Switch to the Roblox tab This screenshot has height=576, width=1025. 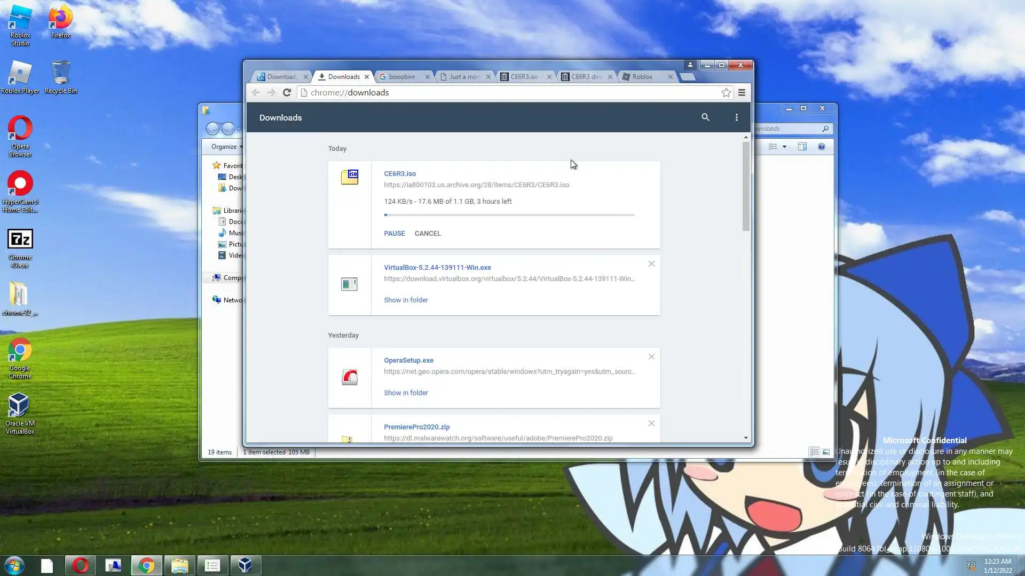click(643, 77)
